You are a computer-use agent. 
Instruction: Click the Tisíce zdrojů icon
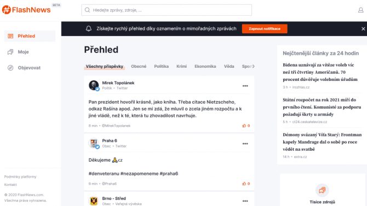click(x=322, y=190)
